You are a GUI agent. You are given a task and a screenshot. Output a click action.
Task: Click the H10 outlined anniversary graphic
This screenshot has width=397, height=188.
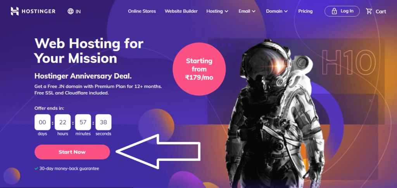point(349,63)
